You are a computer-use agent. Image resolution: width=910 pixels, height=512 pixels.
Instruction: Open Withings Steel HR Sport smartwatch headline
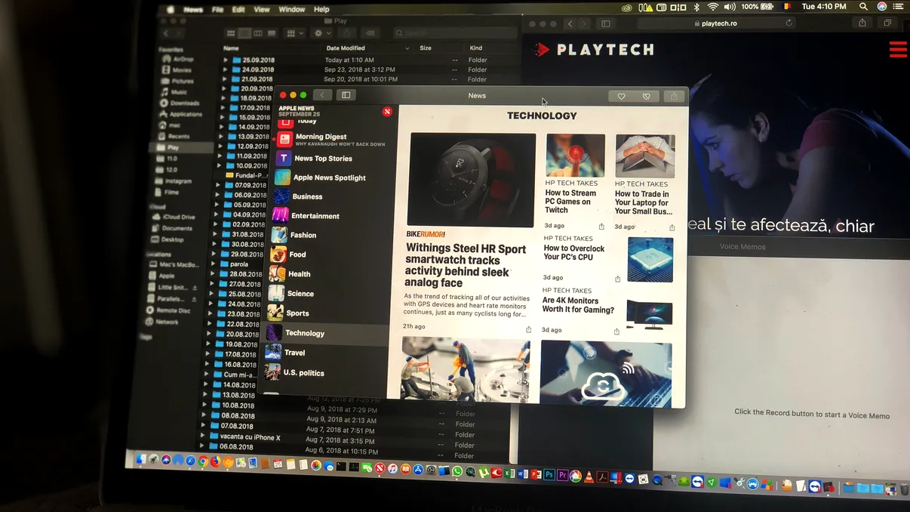coord(466,265)
